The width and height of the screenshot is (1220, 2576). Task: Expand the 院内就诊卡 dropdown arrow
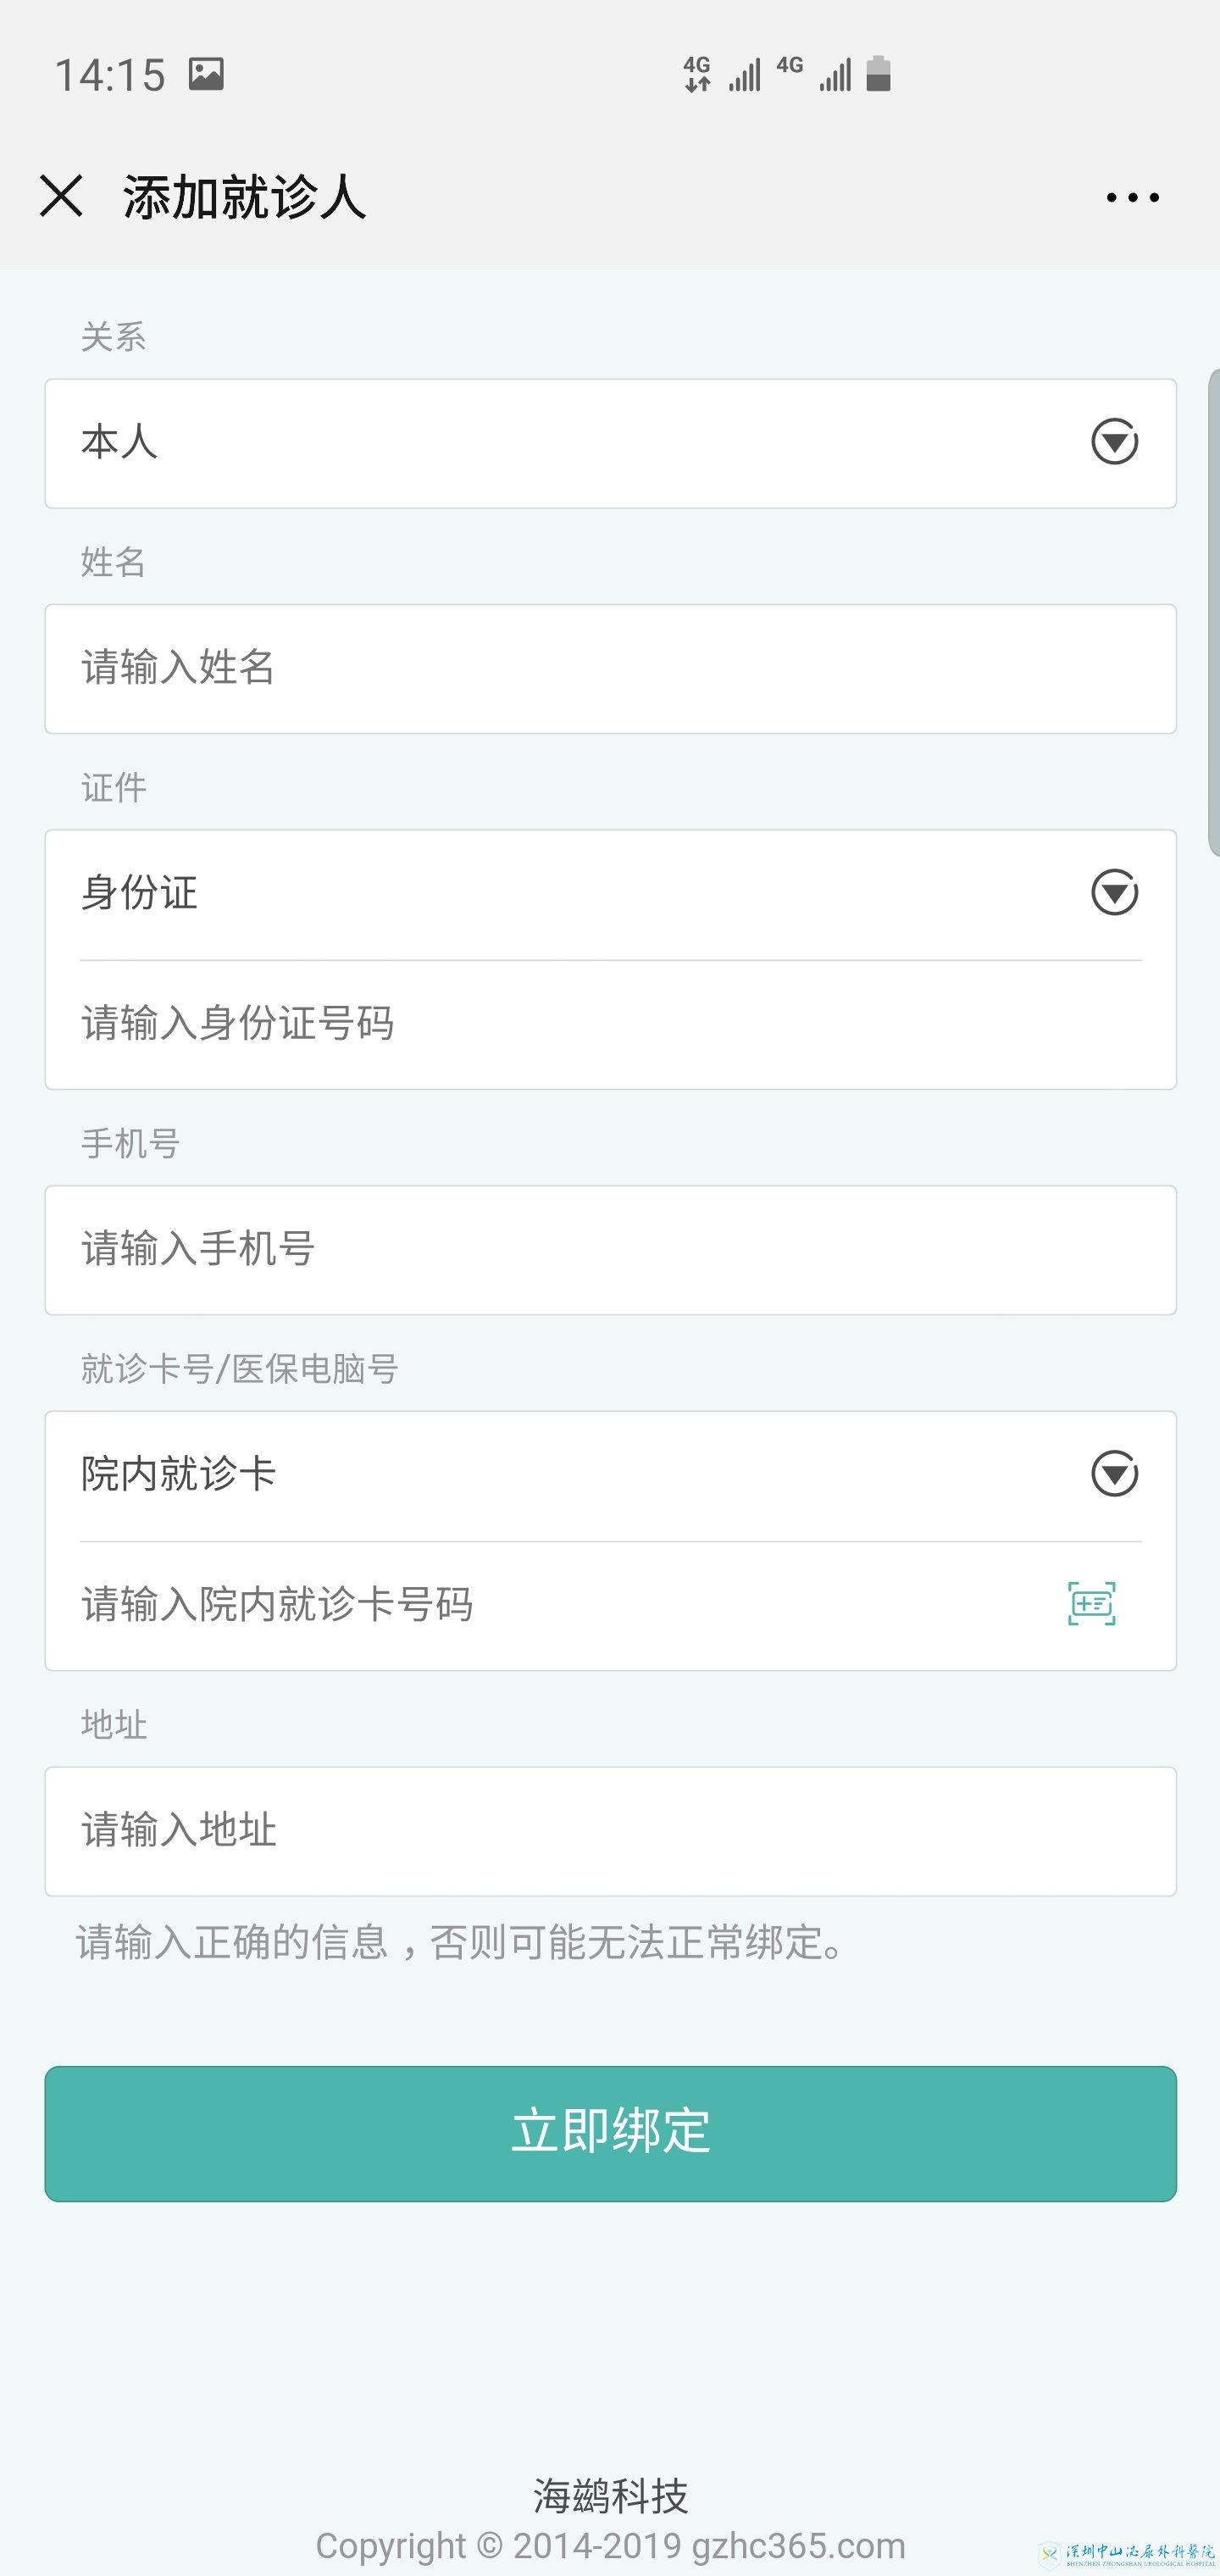click(x=1114, y=1474)
